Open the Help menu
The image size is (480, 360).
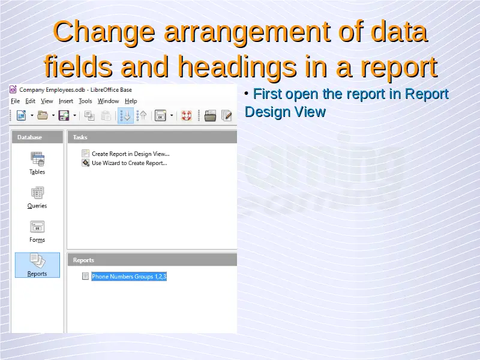(x=131, y=101)
